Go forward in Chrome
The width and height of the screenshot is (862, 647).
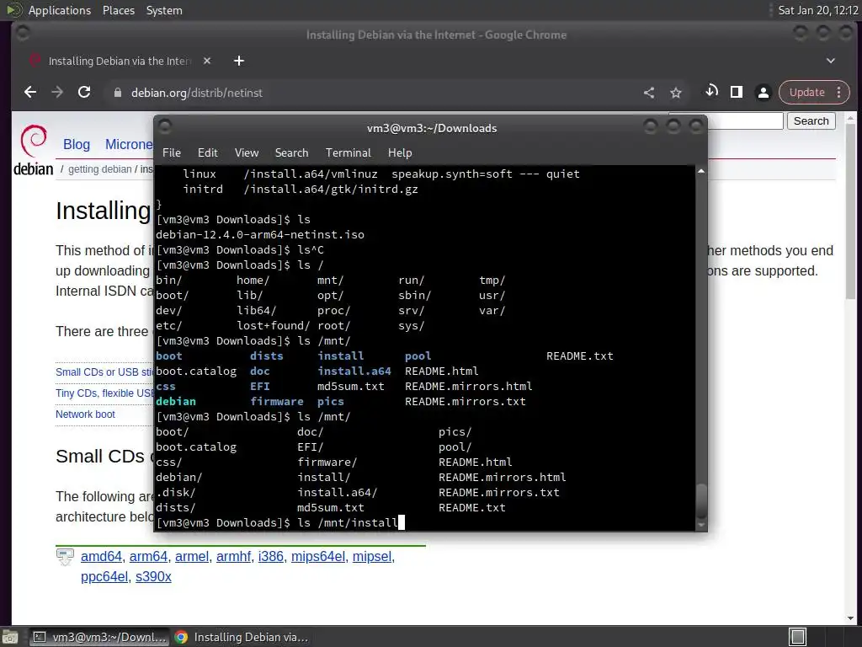[57, 93]
